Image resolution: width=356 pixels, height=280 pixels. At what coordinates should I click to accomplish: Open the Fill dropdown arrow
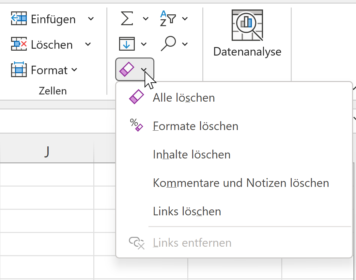pyautogui.click(x=144, y=44)
